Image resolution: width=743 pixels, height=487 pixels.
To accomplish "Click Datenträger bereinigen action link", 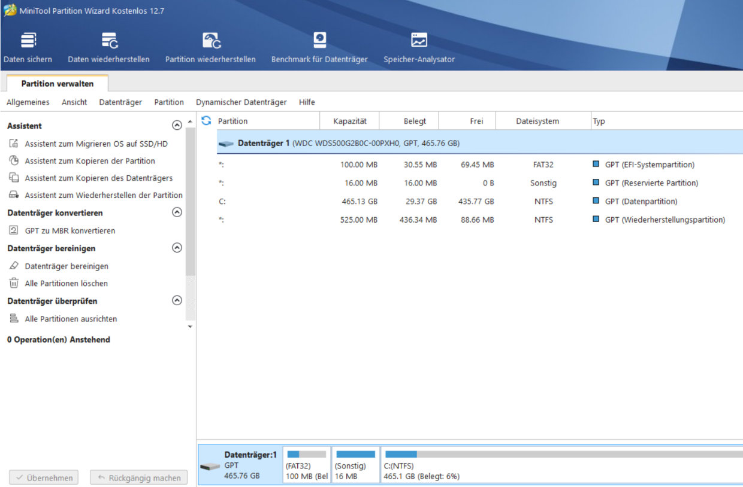I will (x=67, y=266).
